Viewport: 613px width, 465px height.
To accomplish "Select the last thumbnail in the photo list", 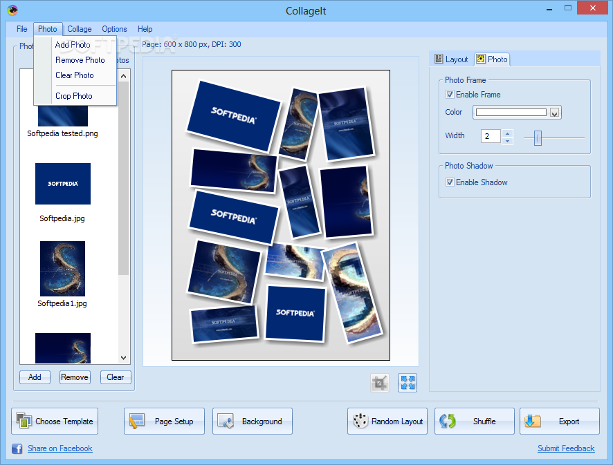I will coord(63,348).
